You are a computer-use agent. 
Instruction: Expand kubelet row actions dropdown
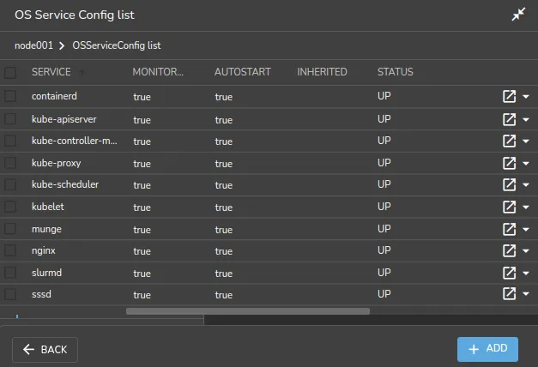526,208
